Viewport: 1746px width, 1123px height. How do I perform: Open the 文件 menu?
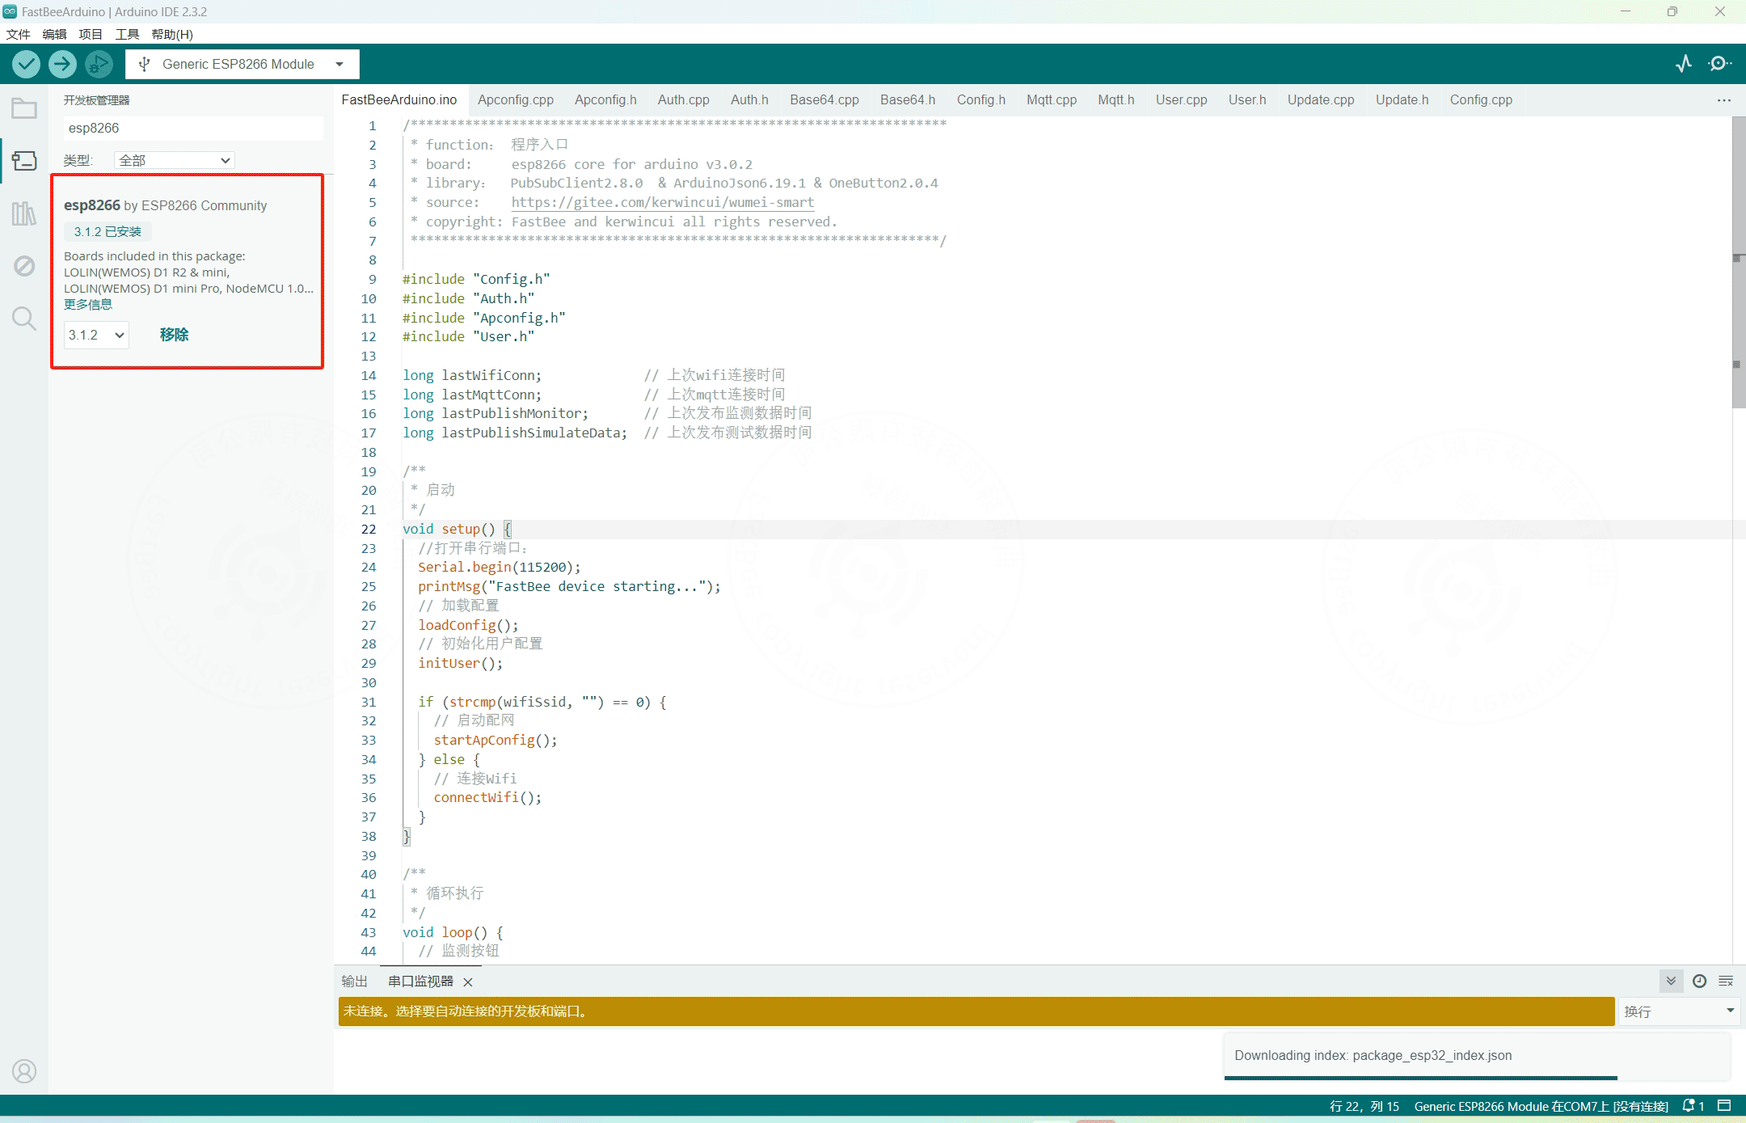click(18, 34)
